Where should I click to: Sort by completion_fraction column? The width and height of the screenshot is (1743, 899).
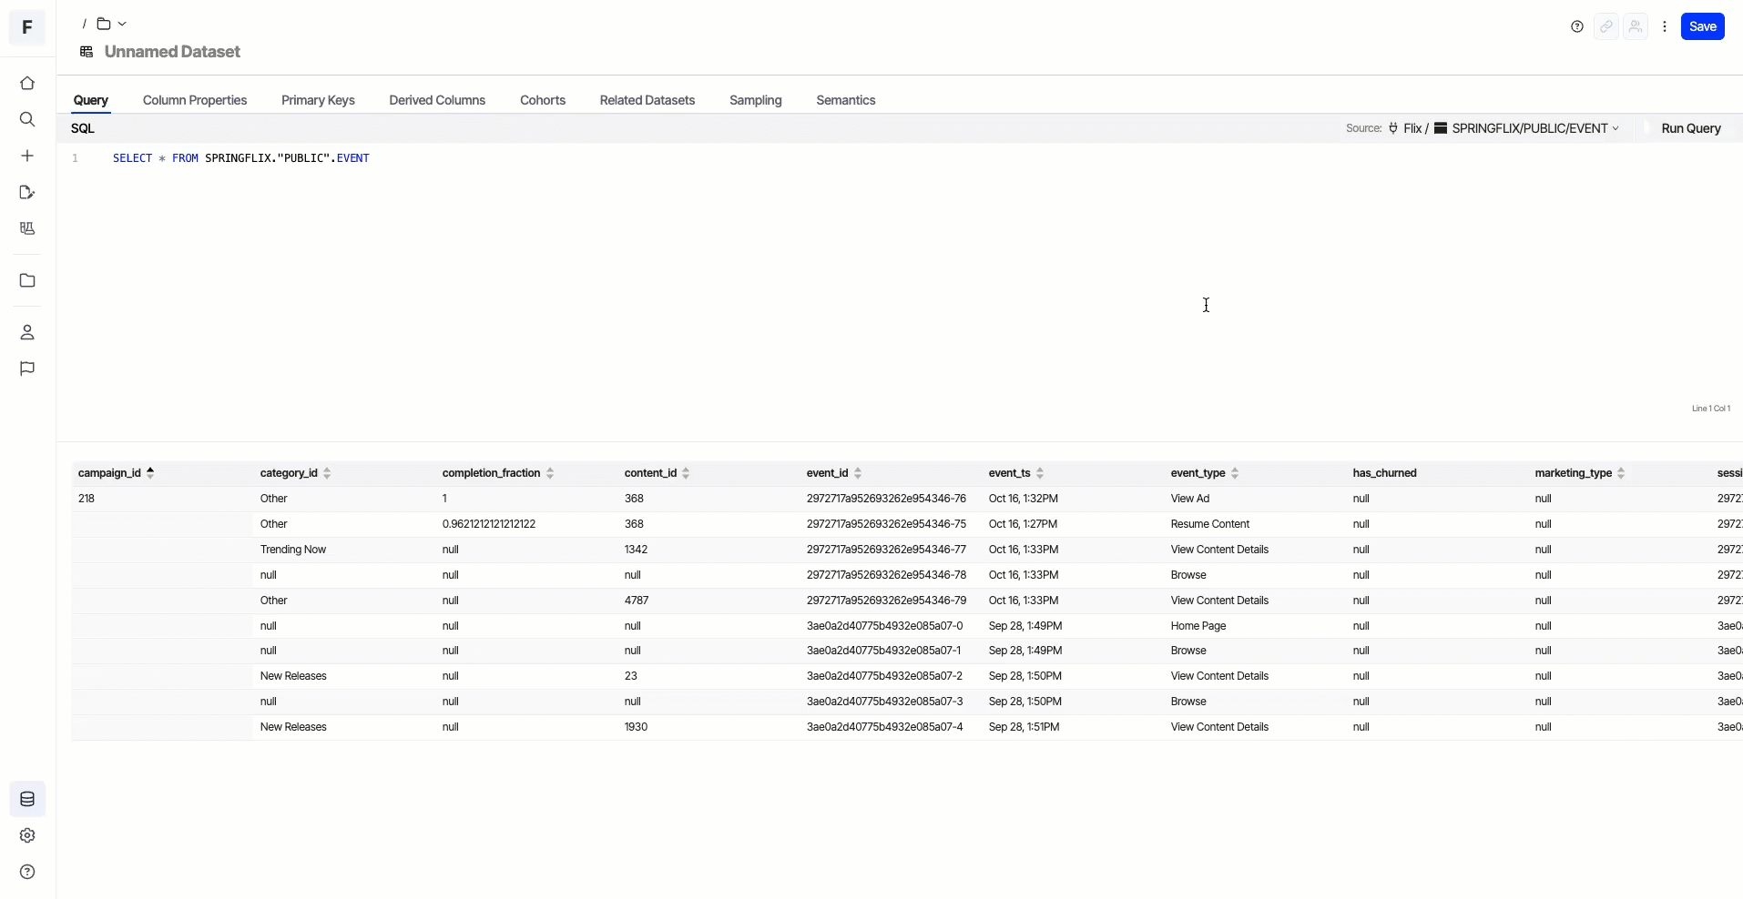click(x=550, y=473)
